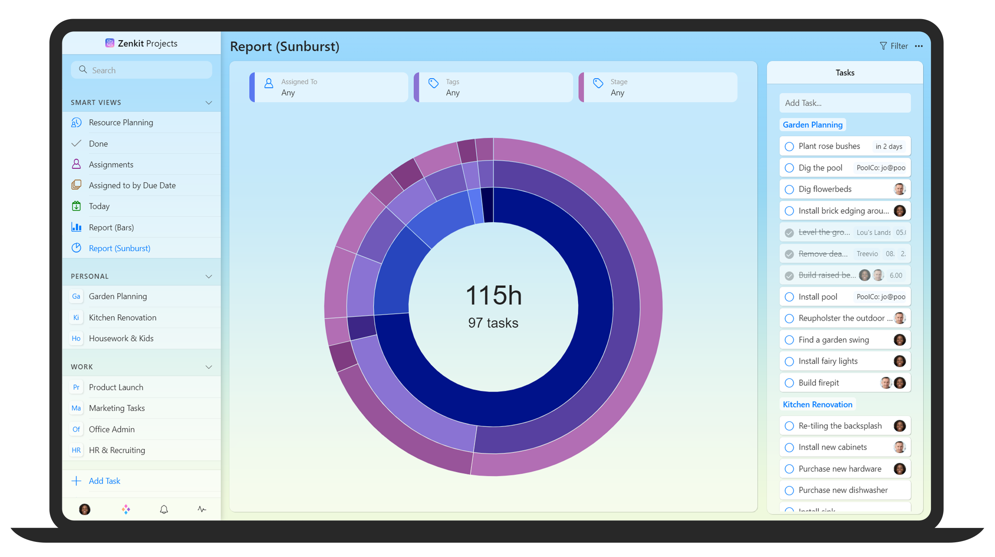
Task: Click the Today calendar icon
Action: (76, 206)
